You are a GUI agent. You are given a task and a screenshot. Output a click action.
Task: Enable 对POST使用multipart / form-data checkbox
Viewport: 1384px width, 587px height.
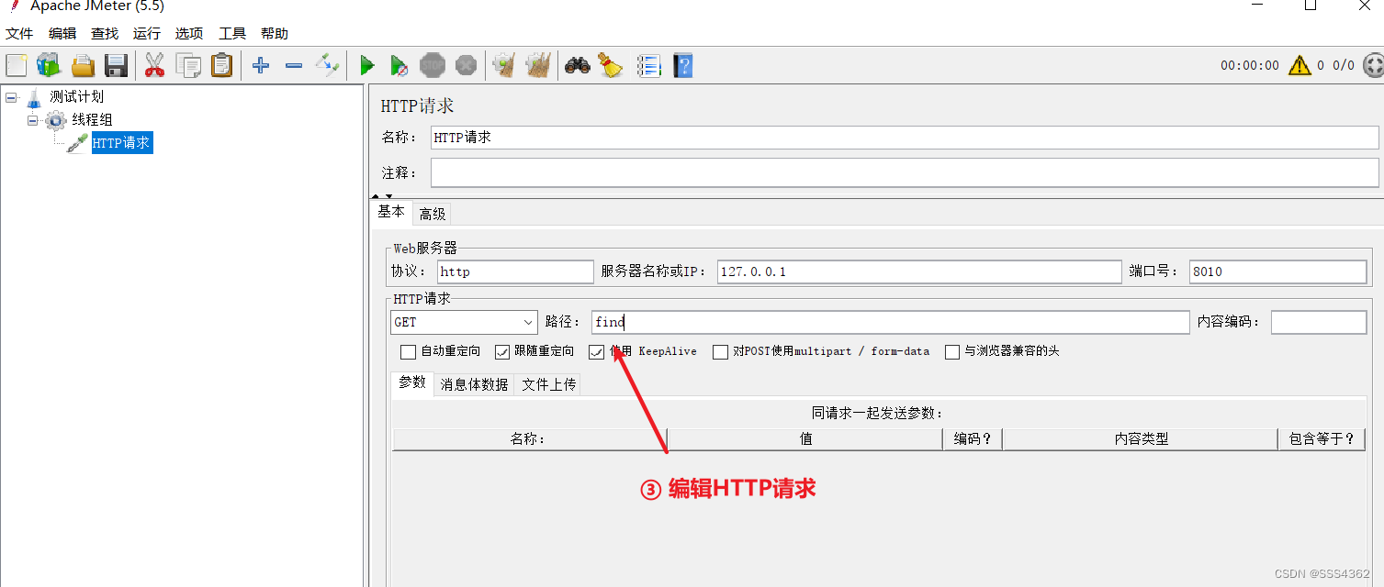tap(721, 351)
